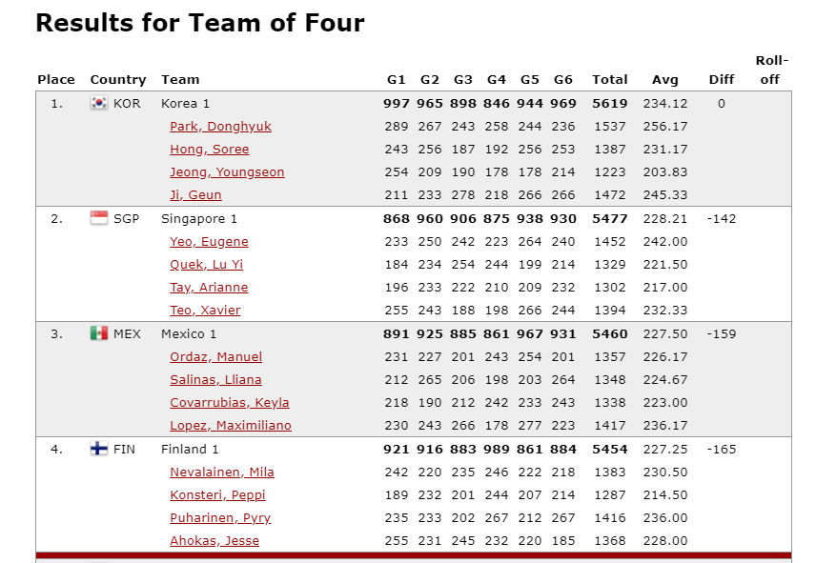Screen dimensions: 816x563
Task: Open Tay, Arianne player profile
Action: point(209,288)
